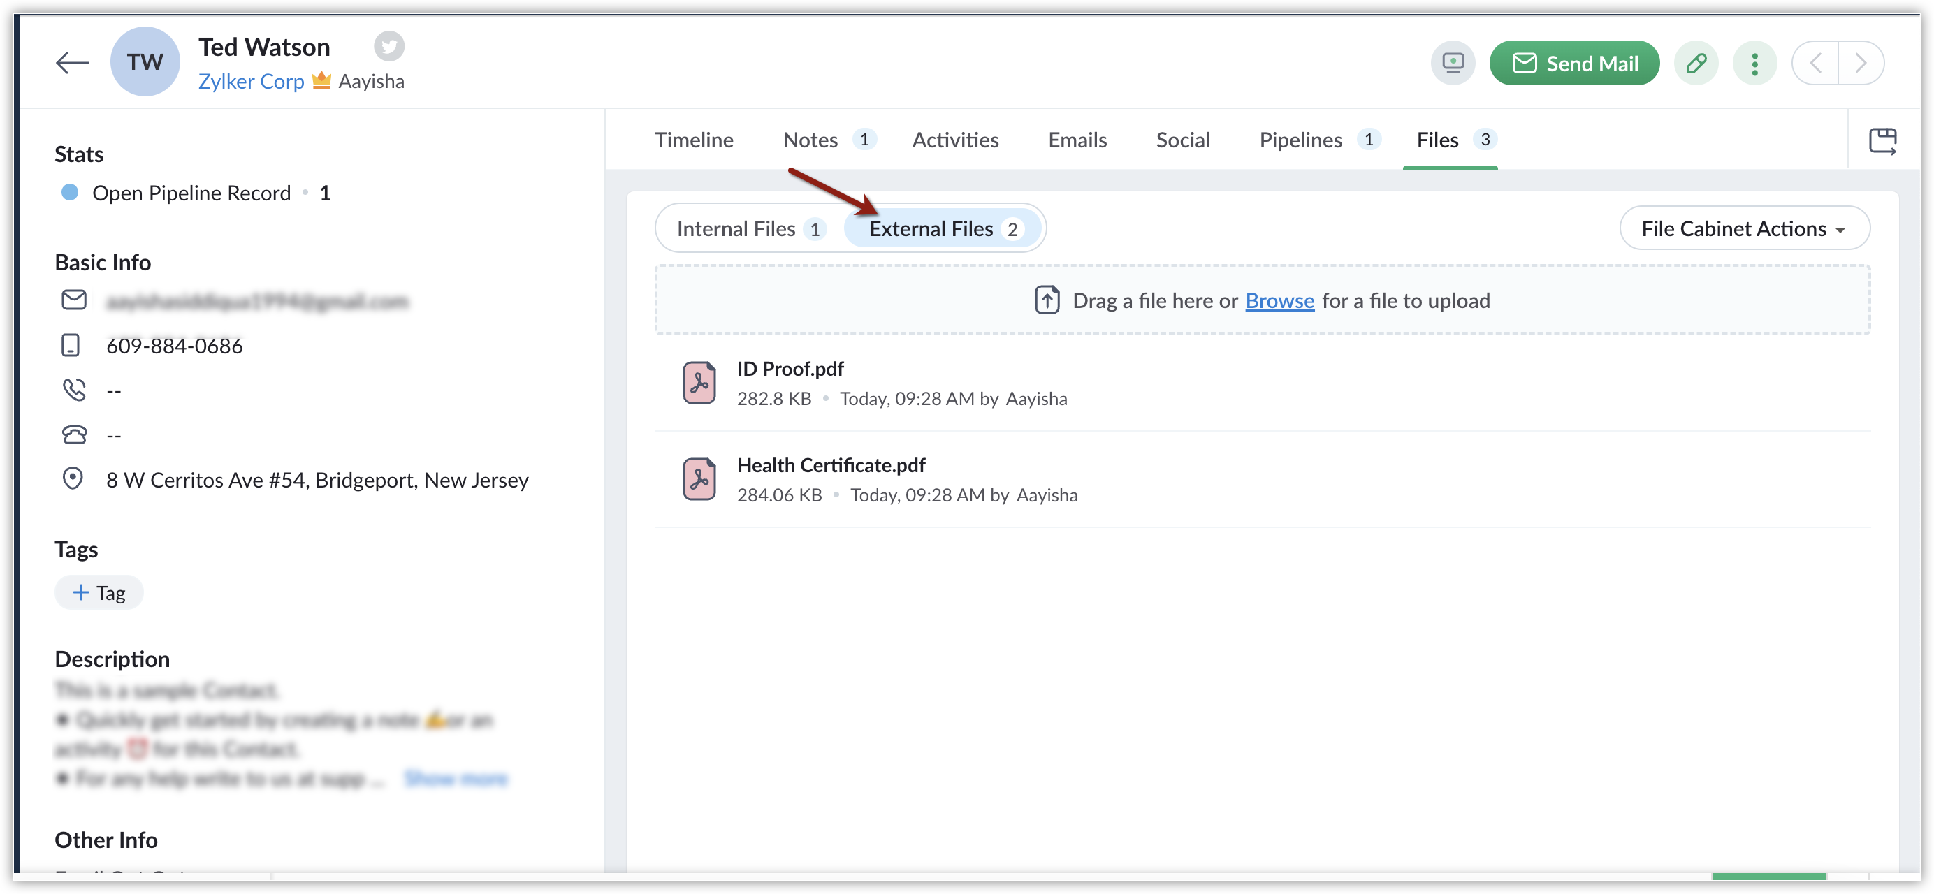The height and width of the screenshot is (894, 1934).
Task: Click the location pin icon
Action: 72,478
